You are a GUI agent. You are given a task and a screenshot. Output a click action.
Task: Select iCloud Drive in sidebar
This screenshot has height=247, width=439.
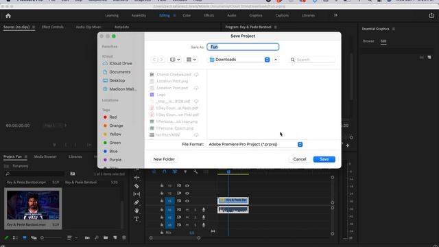(121, 63)
